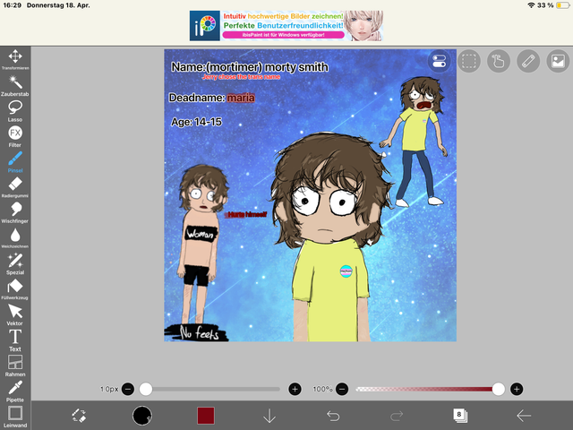Select the Zauberstab magic wand tool
The image size is (573, 430).
(15, 86)
